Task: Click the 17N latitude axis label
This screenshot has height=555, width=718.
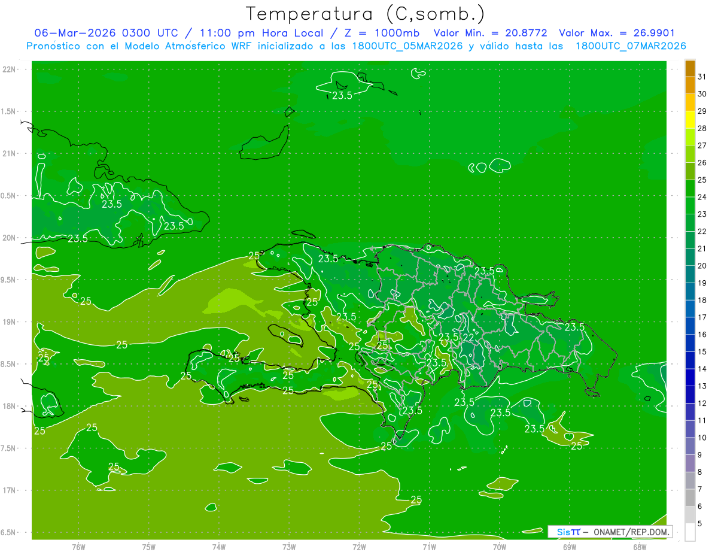Action: pyautogui.click(x=10, y=490)
